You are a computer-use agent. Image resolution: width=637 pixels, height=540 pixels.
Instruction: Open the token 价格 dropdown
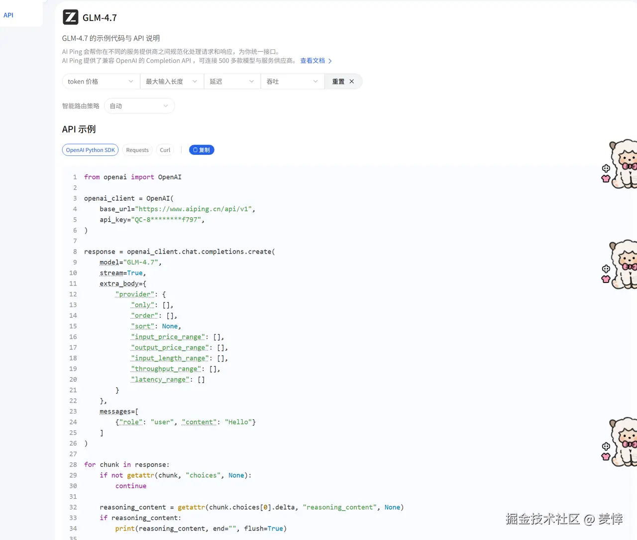[100, 82]
